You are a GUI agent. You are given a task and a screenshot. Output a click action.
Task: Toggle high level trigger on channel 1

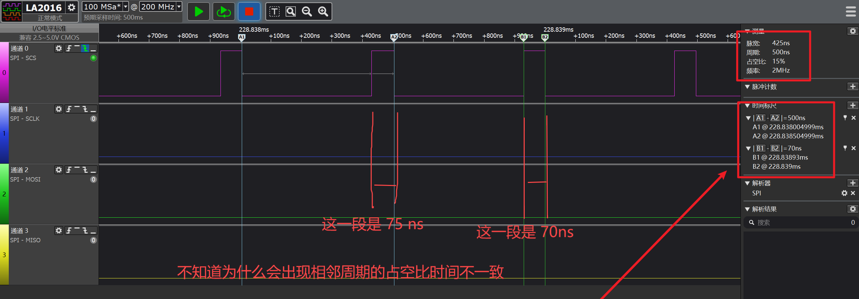coord(77,109)
